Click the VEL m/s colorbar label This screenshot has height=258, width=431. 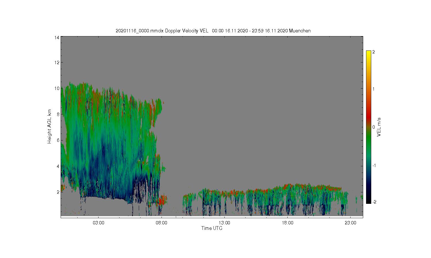pyautogui.click(x=379, y=127)
